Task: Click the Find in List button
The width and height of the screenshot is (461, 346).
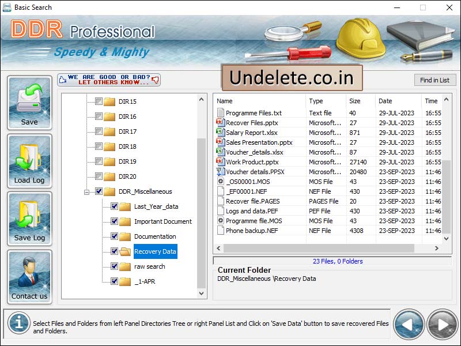Action: tap(435, 80)
